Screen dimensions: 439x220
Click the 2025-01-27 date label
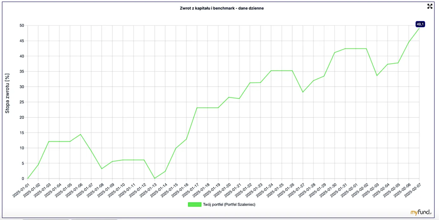pos(296,190)
